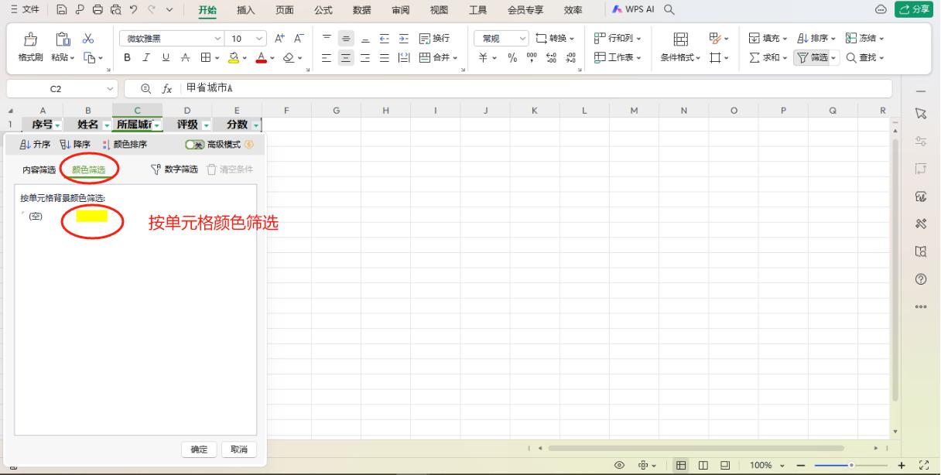Click the Name Box showing C2
This screenshot has width=941, height=475.
[x=56, y=88]
